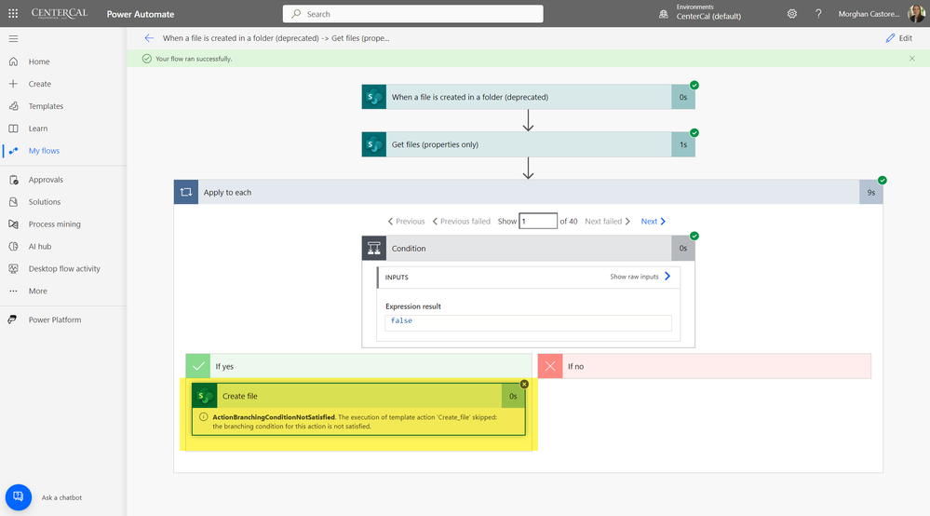This screenshot has width=930, height=516.
Task: Click the Ask a chatbot label
Action: coord(61,497)
